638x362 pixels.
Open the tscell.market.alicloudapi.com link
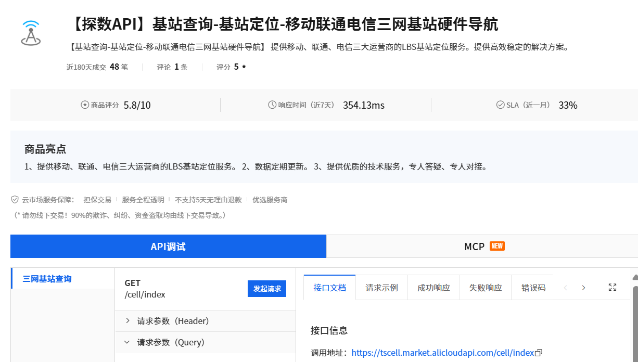click(443, 352)
